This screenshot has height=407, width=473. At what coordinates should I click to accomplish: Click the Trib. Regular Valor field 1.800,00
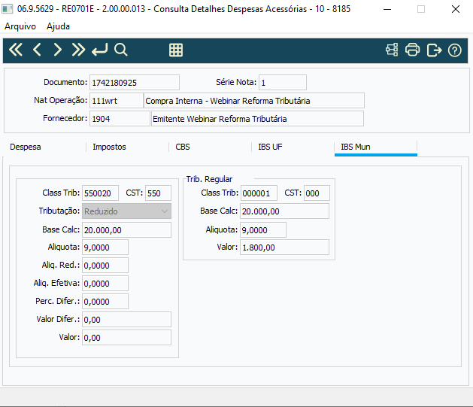click(x=284, y=248)
